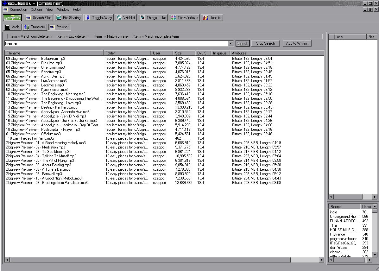Select 04 - Talking To Myself.mp3
Image resolution: width=379 pixels, height=271 pixels.
click(x=41, y=156)
